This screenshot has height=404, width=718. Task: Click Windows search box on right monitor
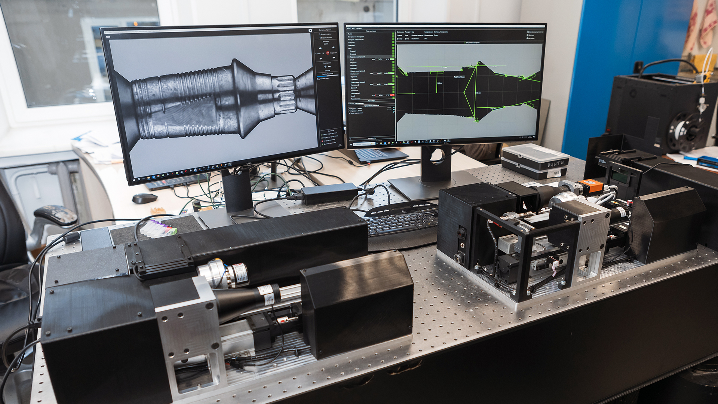[x=363, y=144]
